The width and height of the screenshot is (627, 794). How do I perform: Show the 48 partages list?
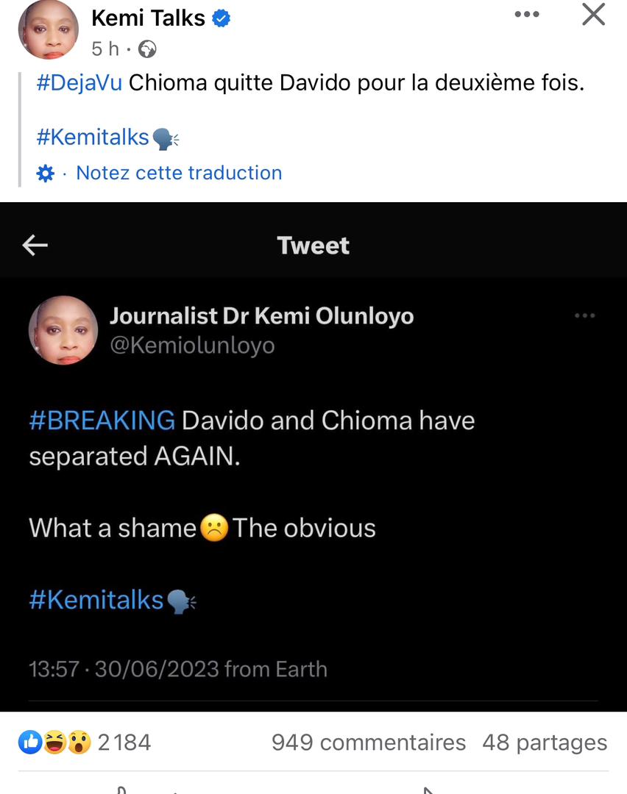(x=545, y=743)
